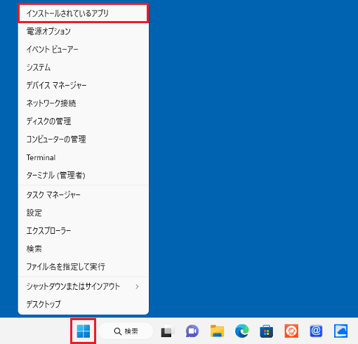358x344 pixels.
Task: Select ネットワーク接続 menu entry
Action: (84, 103)
